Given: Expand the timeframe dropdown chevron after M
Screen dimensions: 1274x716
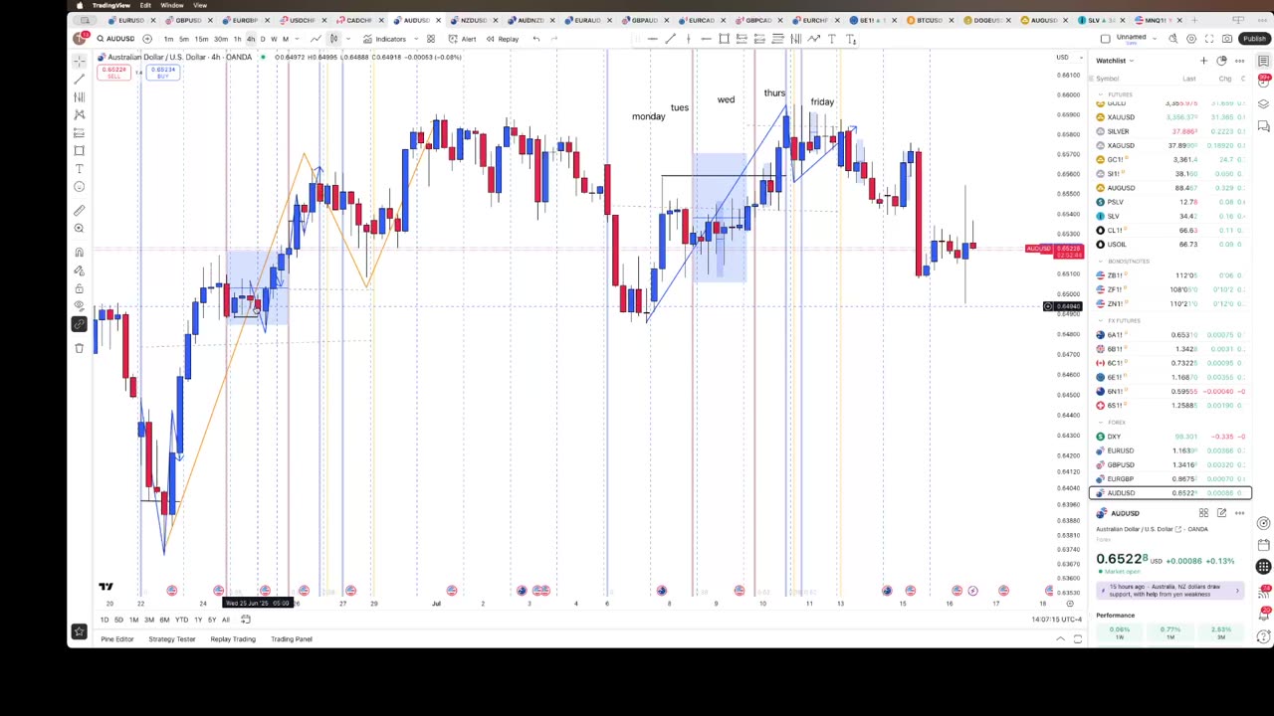Looking at the screenshot, I should point(297,39).
